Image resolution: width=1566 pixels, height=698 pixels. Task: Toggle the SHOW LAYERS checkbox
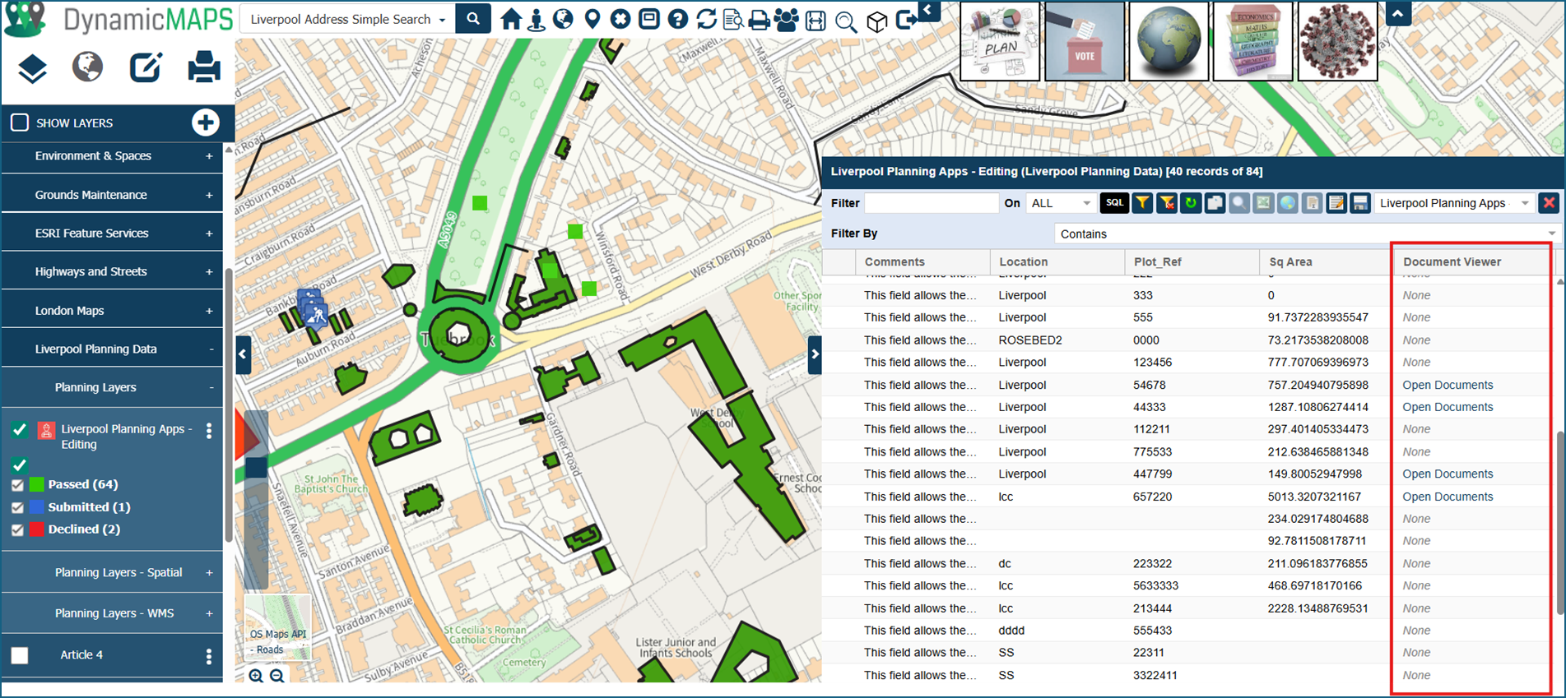[20, 122]
